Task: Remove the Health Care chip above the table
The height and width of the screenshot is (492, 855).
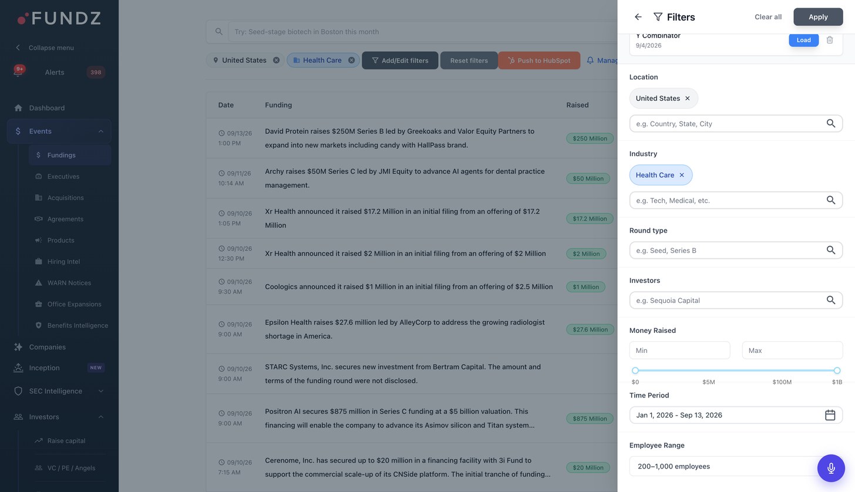Action: coord(351,60)
